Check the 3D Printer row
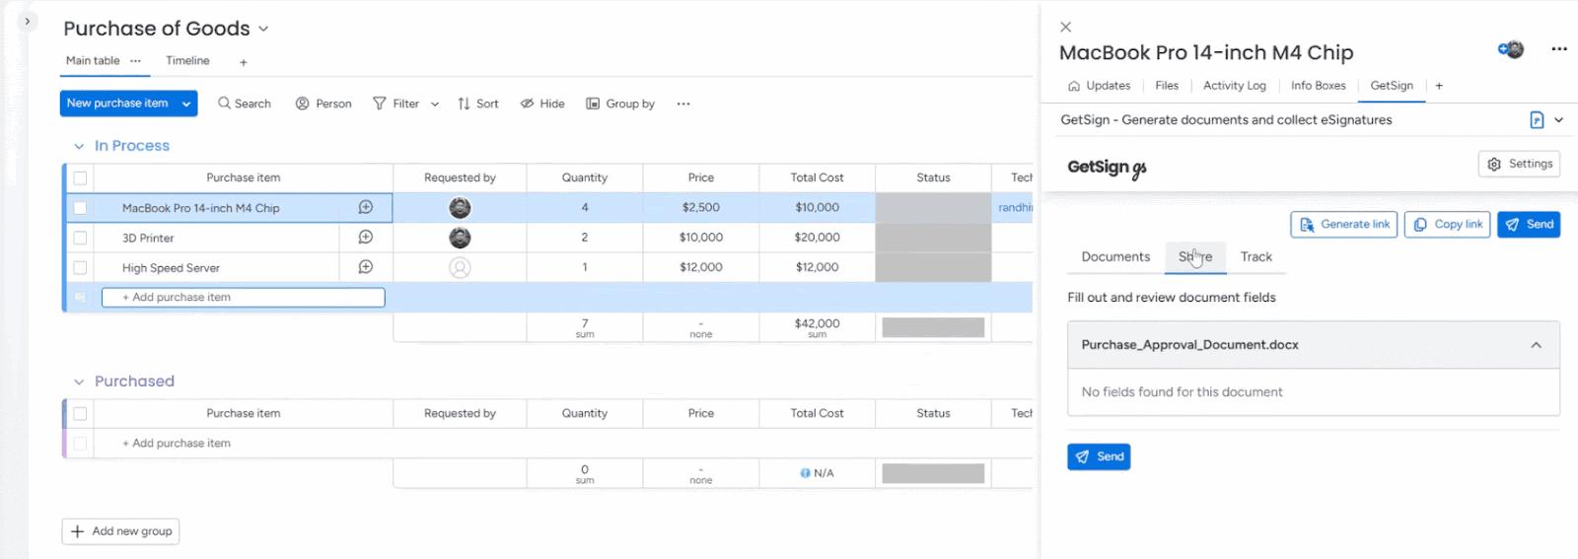 coord(80,238)
